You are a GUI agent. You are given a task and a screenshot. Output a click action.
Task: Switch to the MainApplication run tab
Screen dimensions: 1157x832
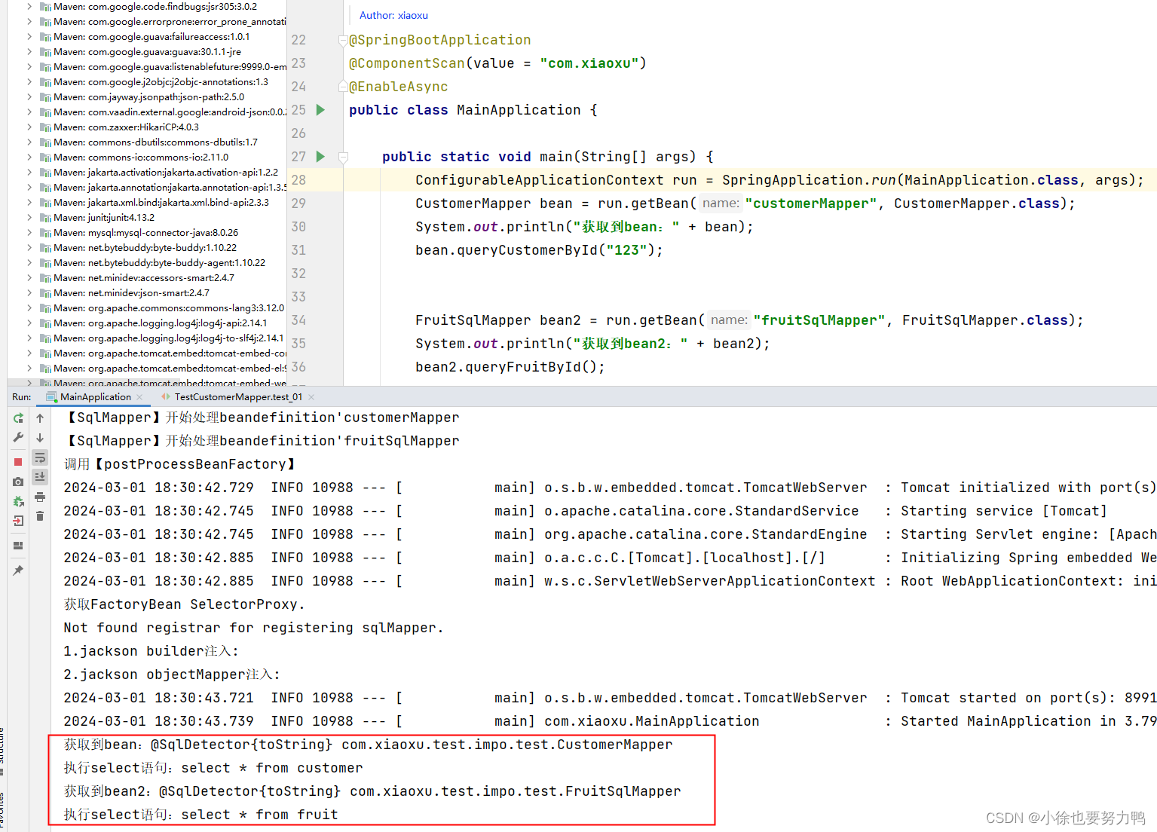pyautogui.click(x=95, y=397)
